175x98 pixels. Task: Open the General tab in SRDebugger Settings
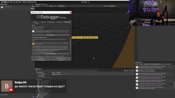(35, 22)
